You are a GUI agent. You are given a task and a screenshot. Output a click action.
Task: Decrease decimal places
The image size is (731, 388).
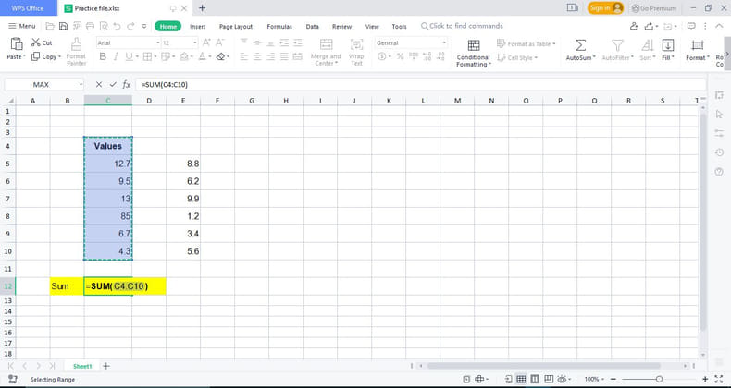coord(440,56)
